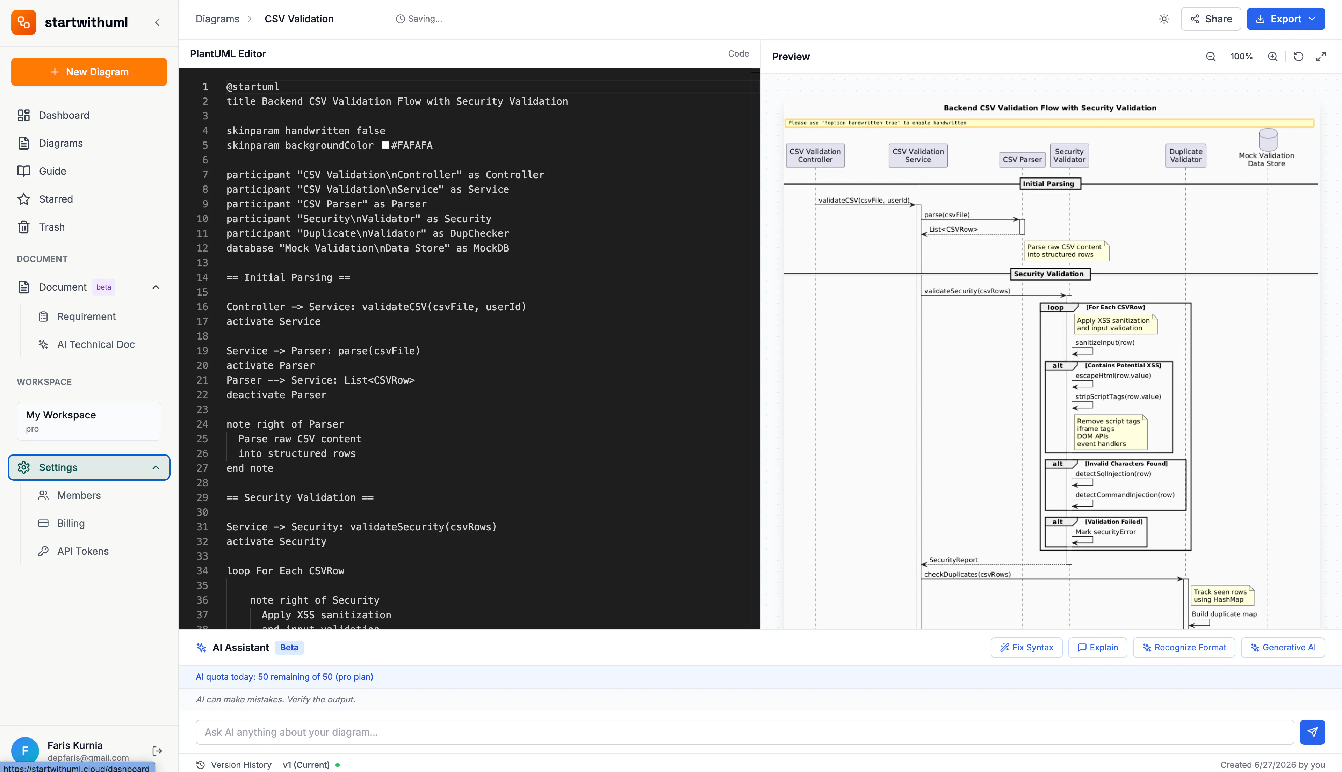1342x772 pixels.
Task: Click the Guide book icon
Action: [24, 171]
